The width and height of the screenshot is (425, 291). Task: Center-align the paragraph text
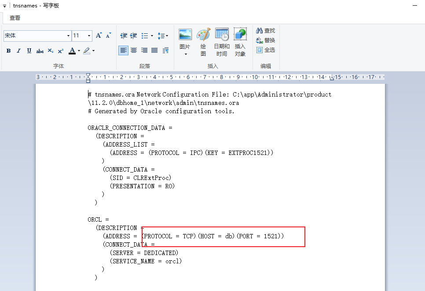(134, 50)
